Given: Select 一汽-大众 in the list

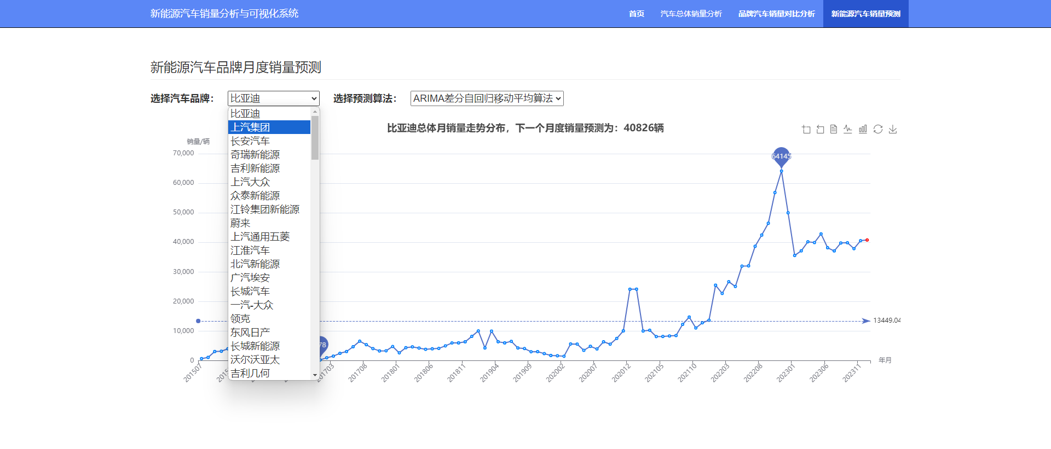Looking at the screenshot, I should (269, 305).
